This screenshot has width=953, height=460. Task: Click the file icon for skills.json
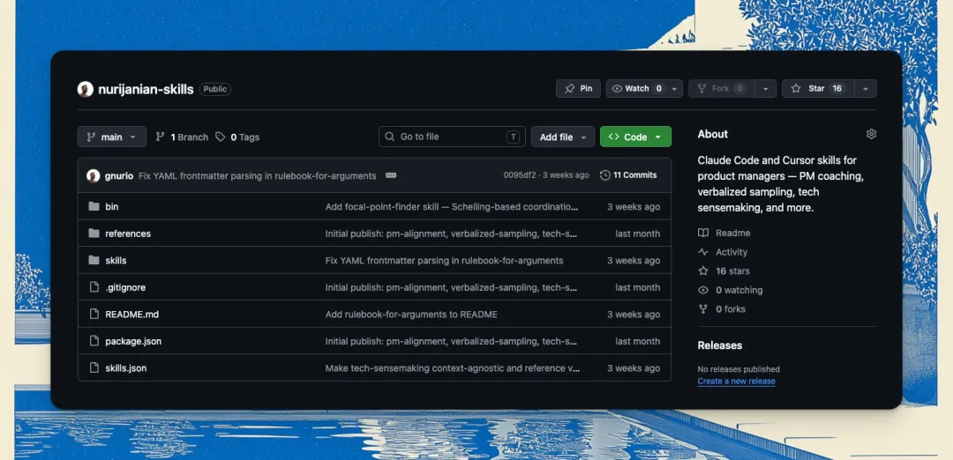(x=94, y=367)
